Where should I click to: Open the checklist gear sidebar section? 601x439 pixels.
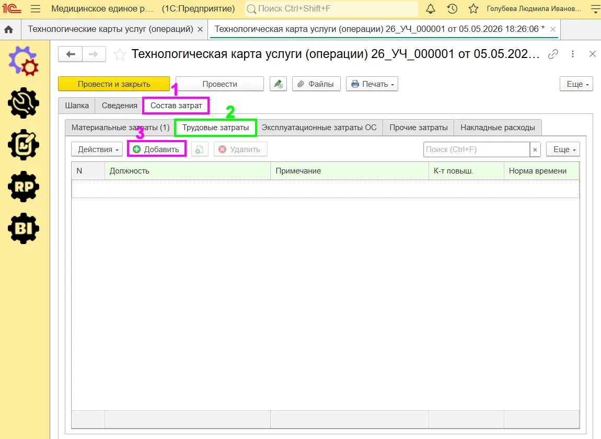point(24,145)
